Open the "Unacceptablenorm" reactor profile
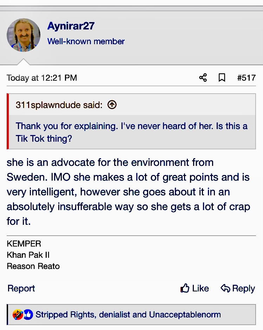 (x=185, y=314)
